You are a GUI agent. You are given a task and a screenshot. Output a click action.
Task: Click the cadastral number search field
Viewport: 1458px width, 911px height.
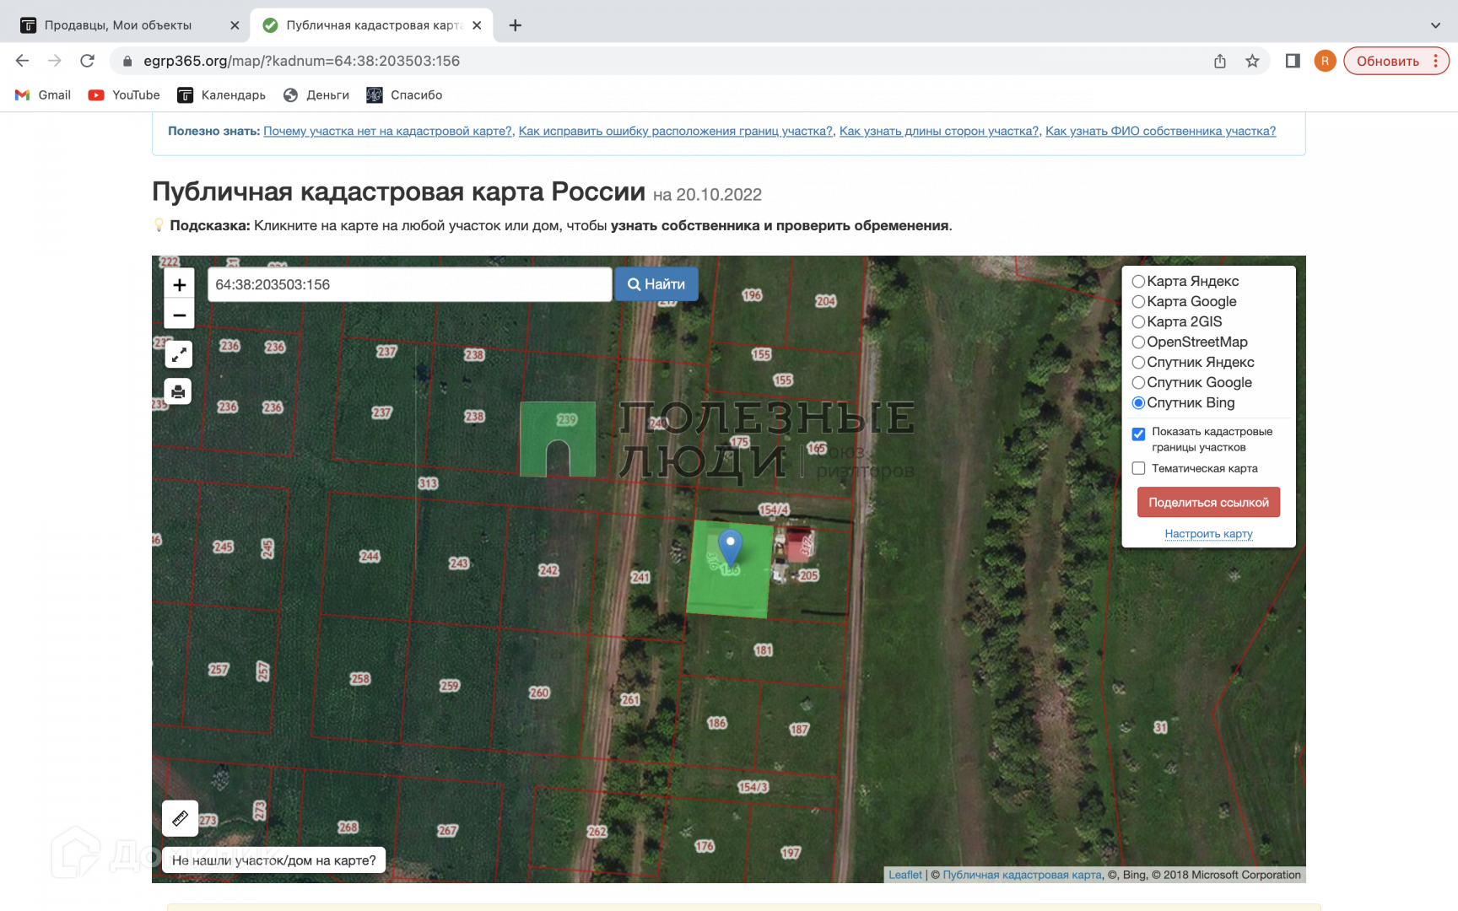click(x=409, y=285)
